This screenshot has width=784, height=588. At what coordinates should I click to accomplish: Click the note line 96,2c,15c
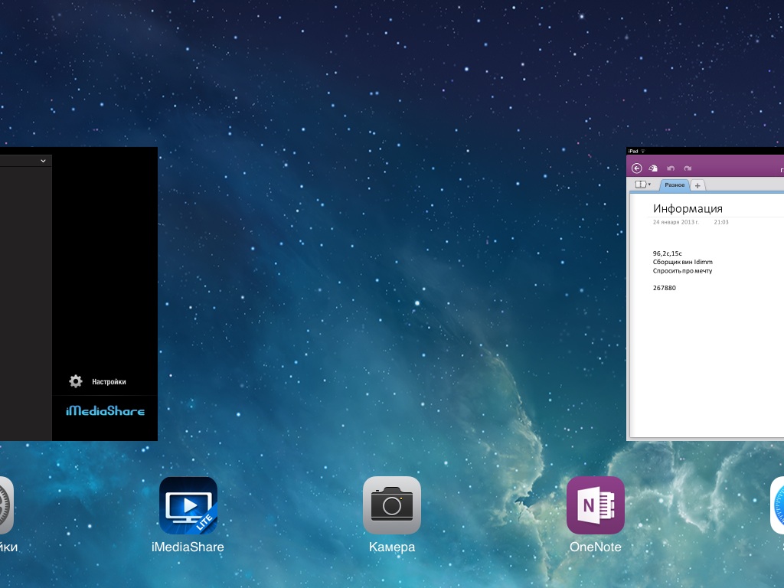(x=668, y=253)
